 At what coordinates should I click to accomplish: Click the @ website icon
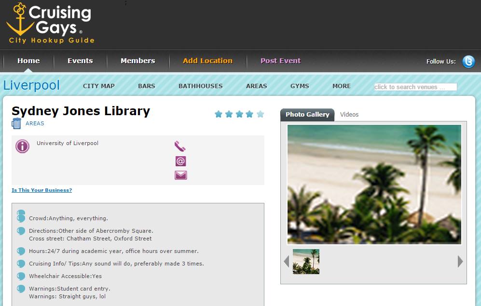(181, 161)
